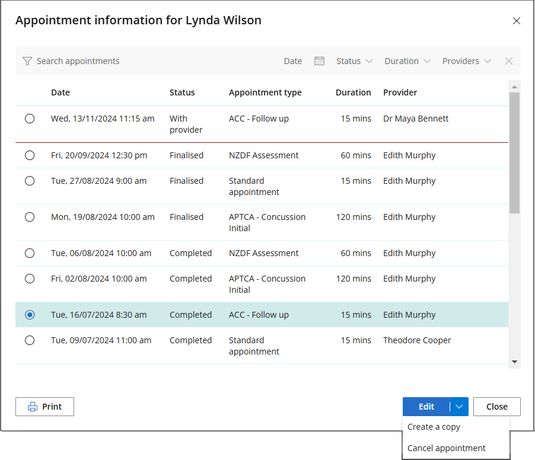The height and width of the screenshot is (460, 535).
Task: Toggle the Edit button dropdown arrow
Action: 459,407
